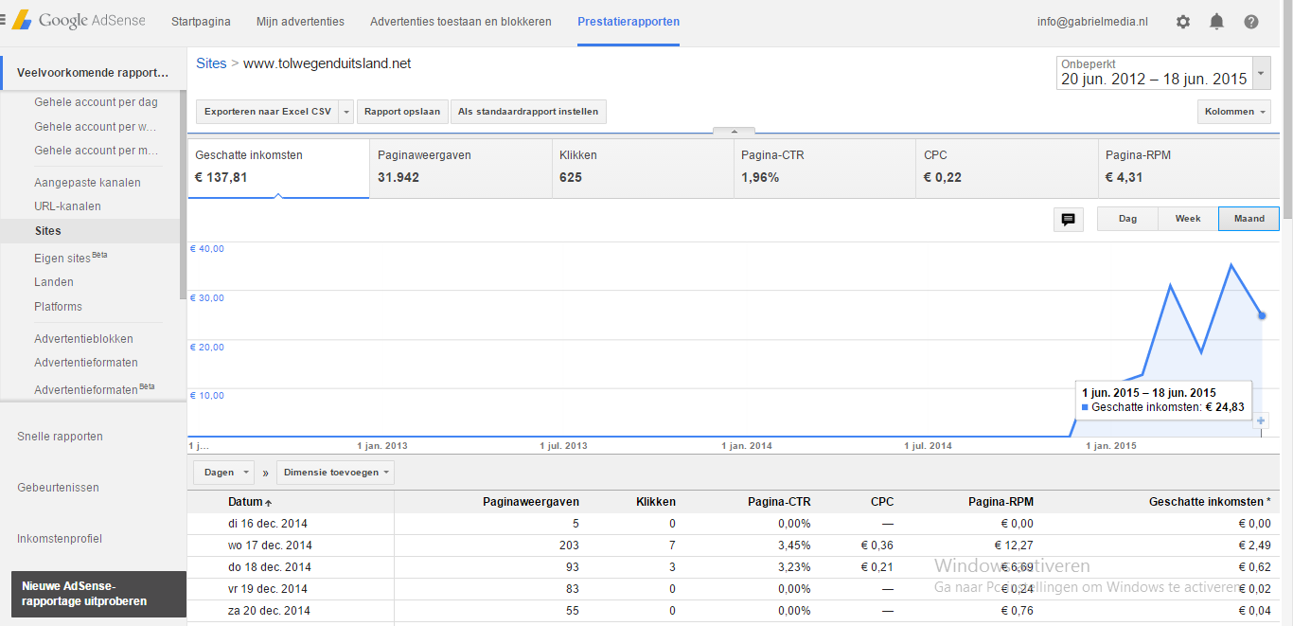1293x626 pixels.
Task: Select the Pagina-CTR metric tab
Action: (825, 169)
